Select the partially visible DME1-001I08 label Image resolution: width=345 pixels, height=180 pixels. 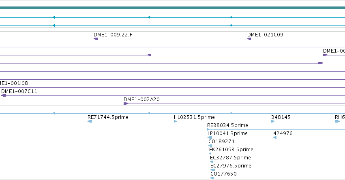coord(14,83)
